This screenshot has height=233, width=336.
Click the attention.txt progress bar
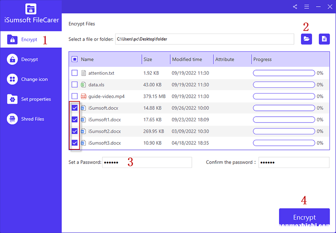tap(284, 73)
